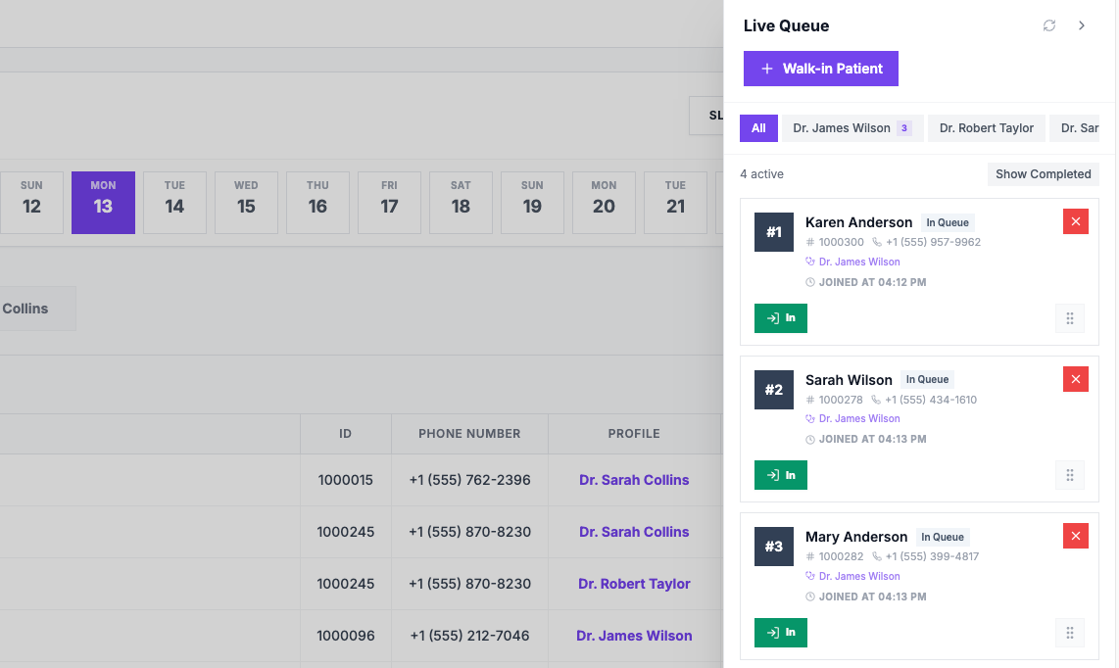Open Dr. Sarah Collins profile from the table
This screenshot has height=668, width=1119.
tap(634, 480)
